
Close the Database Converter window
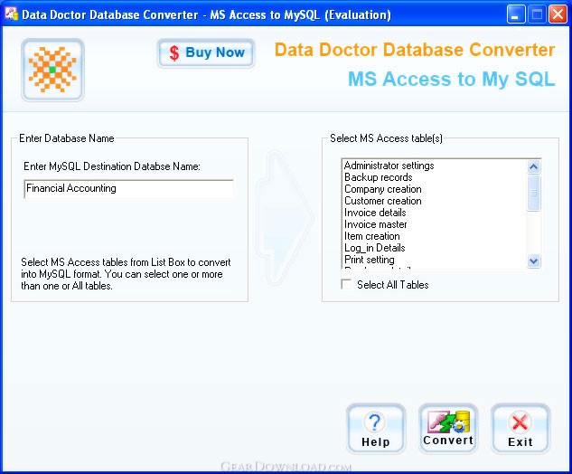[558, 14]
